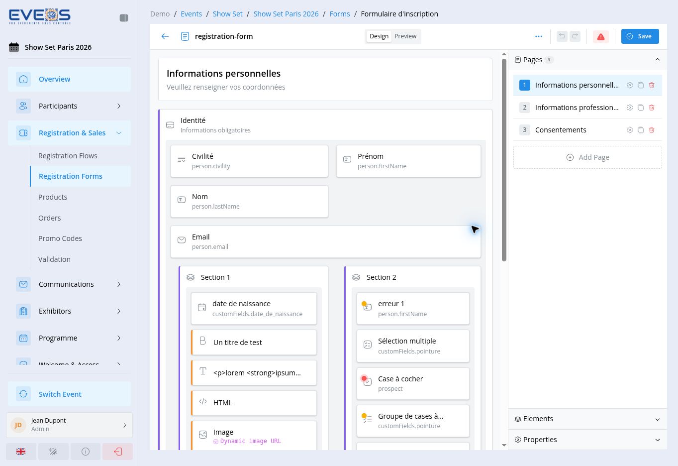Open settings for Informations professionnelles page
Image resolution: width=678 pixels, height=466 pixels.
tap(630, 108)
